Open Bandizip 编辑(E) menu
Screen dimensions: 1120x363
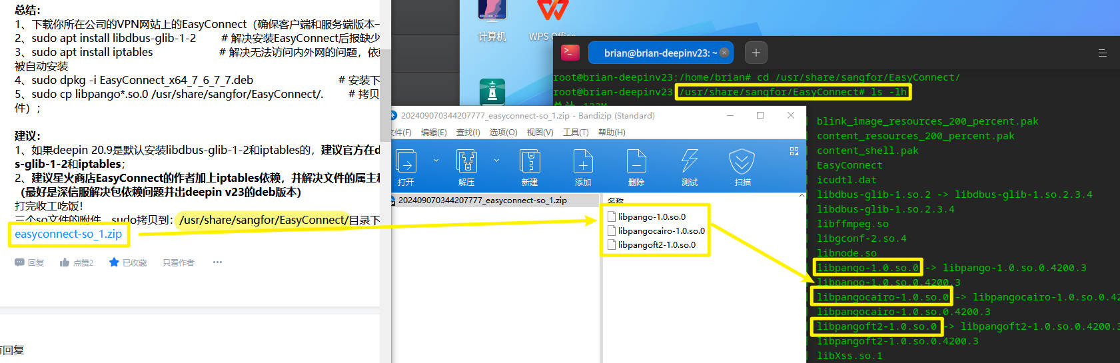tap(434, 133)
